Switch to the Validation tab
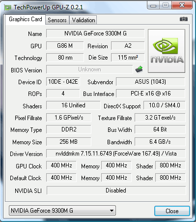 click(x=84, y=20)
